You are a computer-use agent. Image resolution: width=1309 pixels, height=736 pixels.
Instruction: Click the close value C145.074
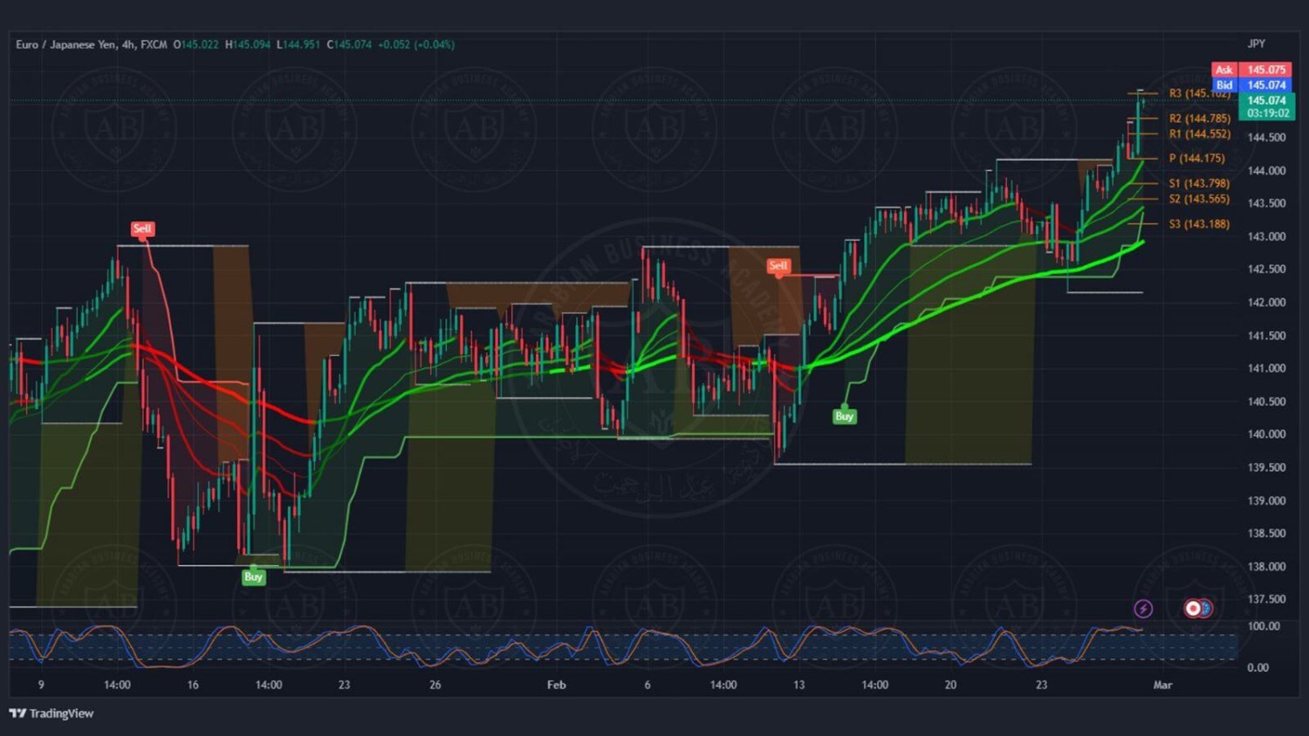pyautogui.click(x=349, y=44)
